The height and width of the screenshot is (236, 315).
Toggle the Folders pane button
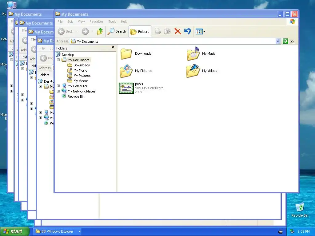140,32
